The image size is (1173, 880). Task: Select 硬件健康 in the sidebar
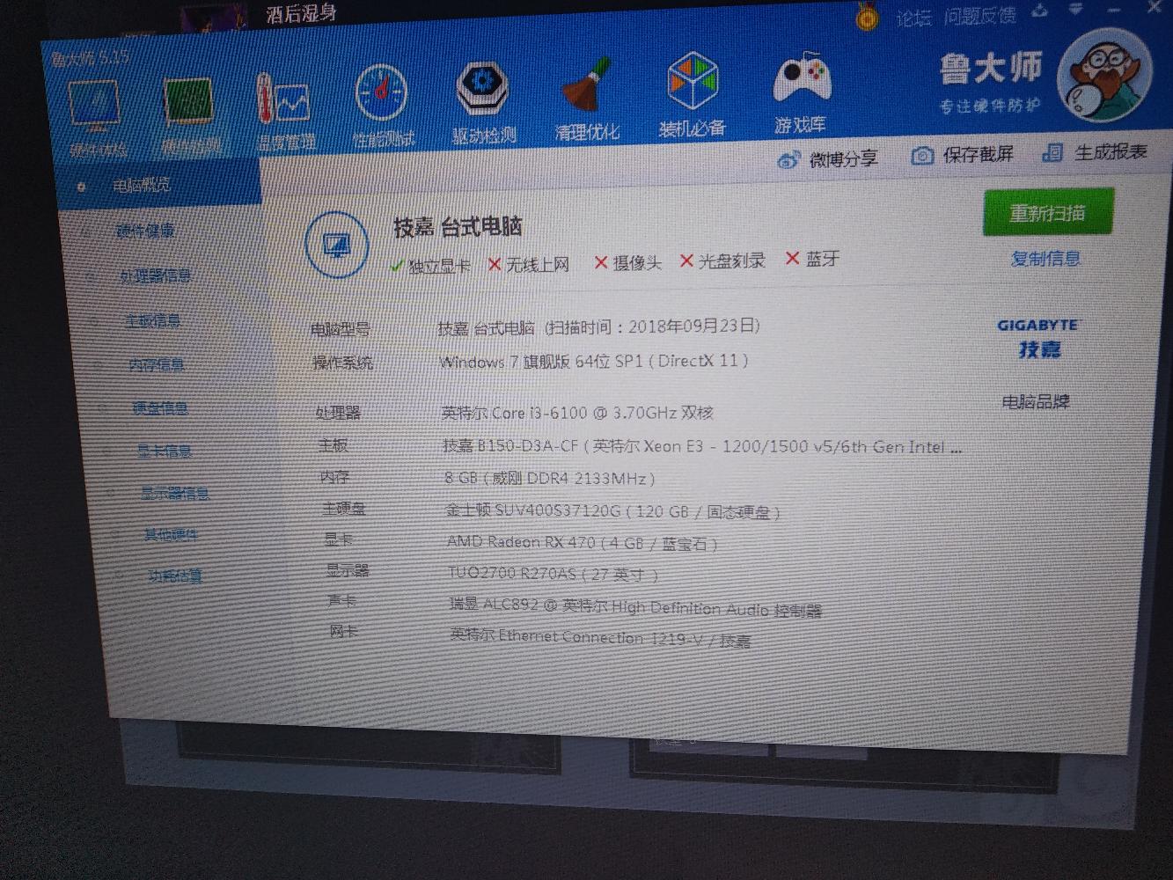coord(145,231)
